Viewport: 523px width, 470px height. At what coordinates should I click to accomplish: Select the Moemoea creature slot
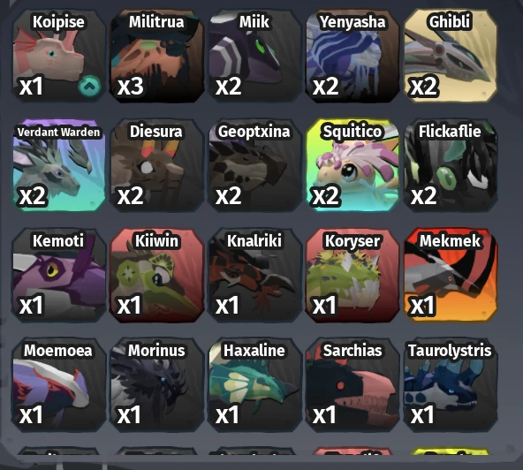(x=59, y=384)
